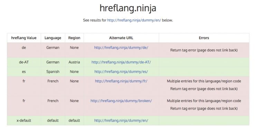Open the dummy/fr/ alternate URL
Image resolution: width=255 pixels, height=132 pixels.
[x=121, y=81]
